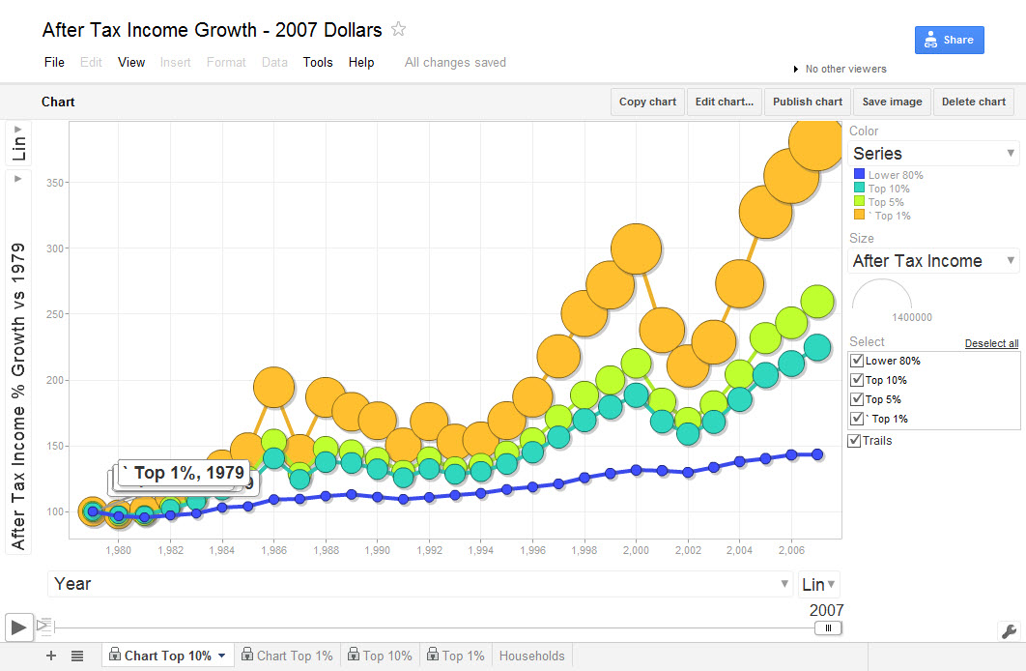The height and width of the screenshot is (671, 1026).
Task: Click the Publish chart button
Action: coord(807,102)
